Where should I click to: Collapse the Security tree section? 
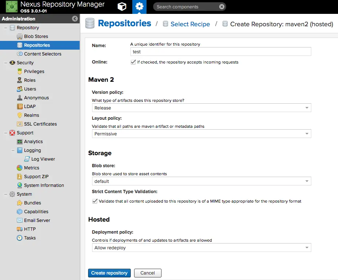click(5, 63)
